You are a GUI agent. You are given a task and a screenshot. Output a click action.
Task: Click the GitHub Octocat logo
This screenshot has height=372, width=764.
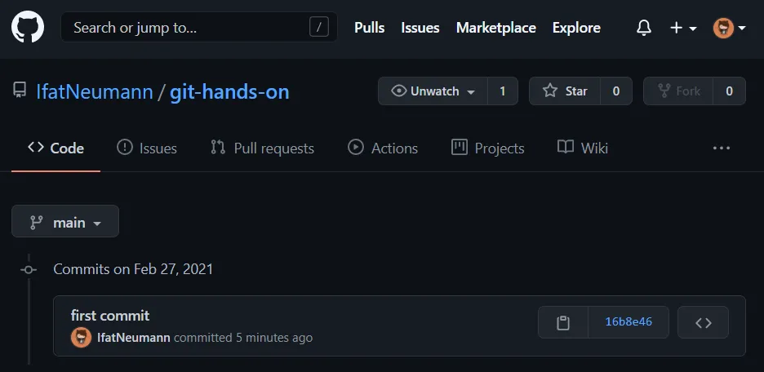(28, 28)
